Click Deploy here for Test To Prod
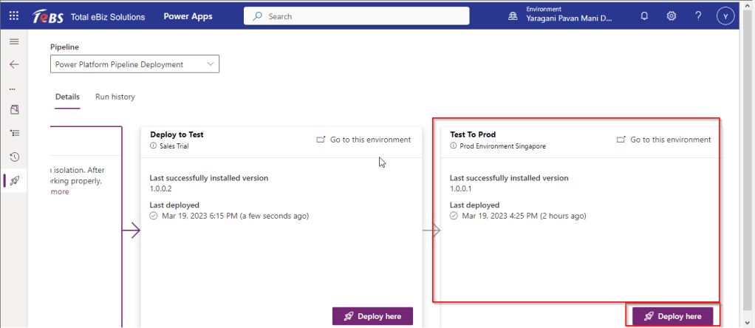 pos(672,316)
